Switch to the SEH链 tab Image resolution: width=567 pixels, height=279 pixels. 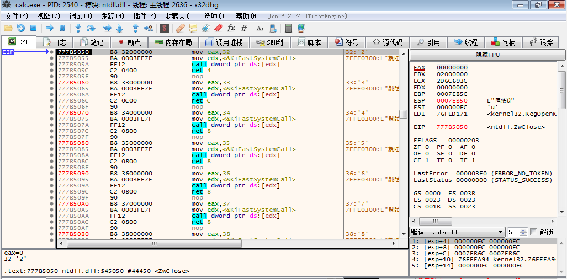[x=270, y=42]
